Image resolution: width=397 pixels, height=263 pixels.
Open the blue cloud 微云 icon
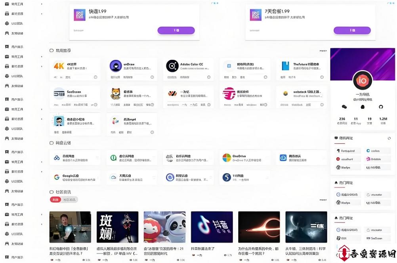click(283, 158)
